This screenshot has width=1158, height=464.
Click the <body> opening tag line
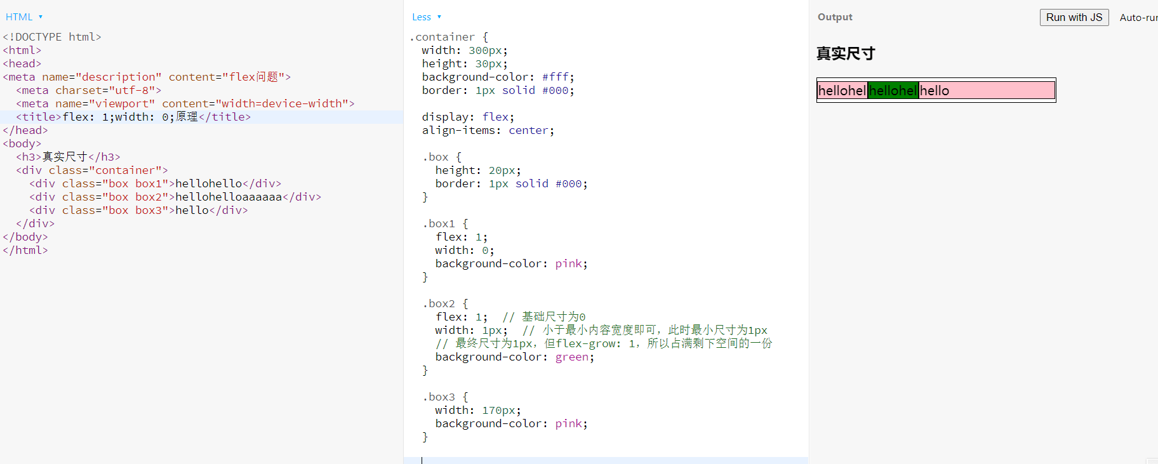22,143
